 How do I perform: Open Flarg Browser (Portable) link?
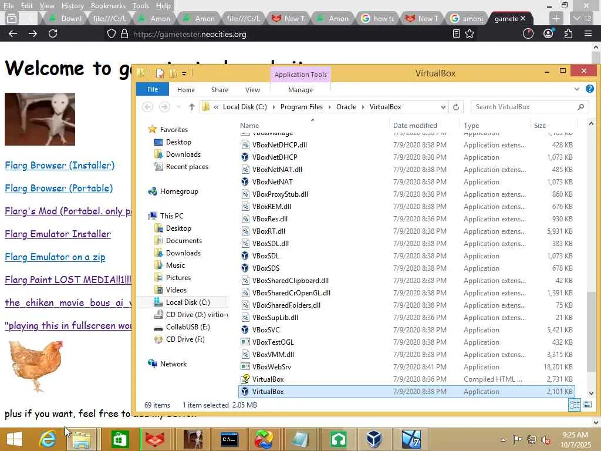[x=59, y=189]
